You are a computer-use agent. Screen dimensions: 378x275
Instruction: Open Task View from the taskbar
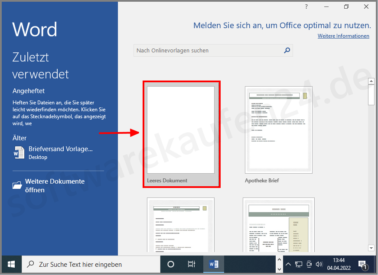191,264
